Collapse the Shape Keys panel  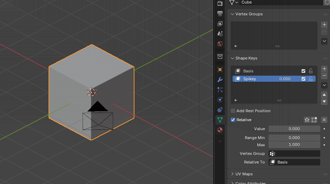pyautogui.click(x=246, y=58)
